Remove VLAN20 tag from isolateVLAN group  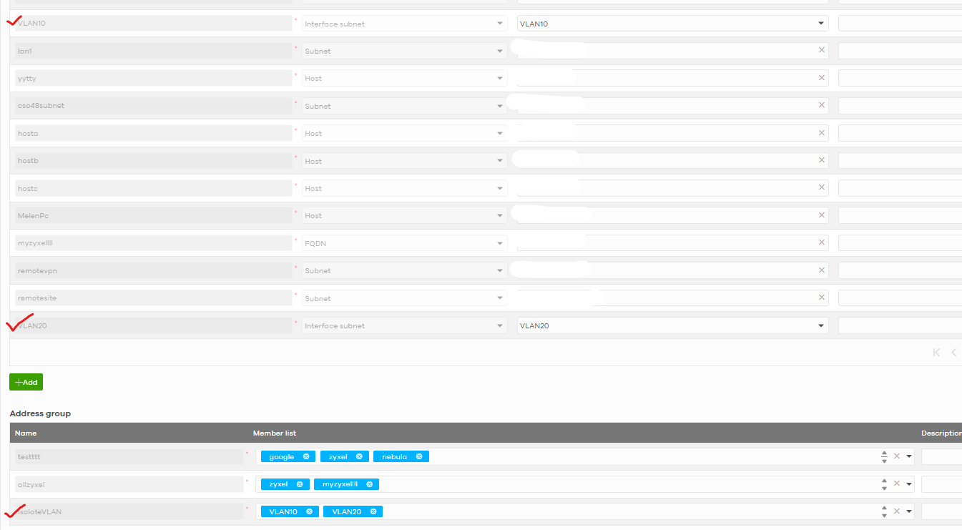click(373, 511)
